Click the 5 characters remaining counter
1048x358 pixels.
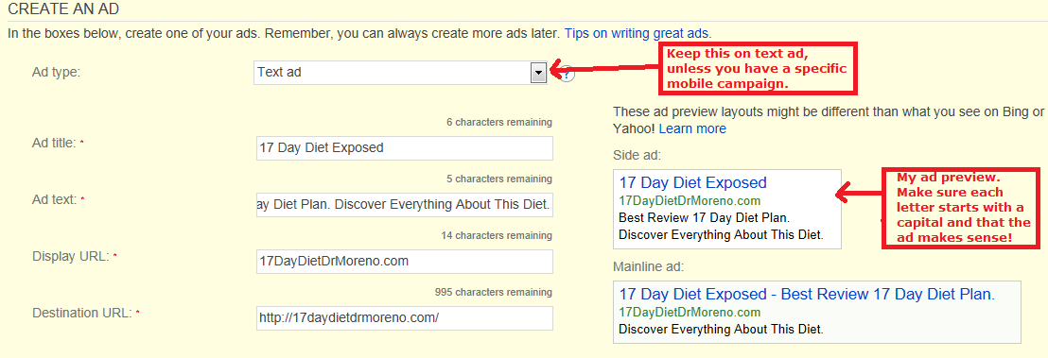(x=499, y=179)
